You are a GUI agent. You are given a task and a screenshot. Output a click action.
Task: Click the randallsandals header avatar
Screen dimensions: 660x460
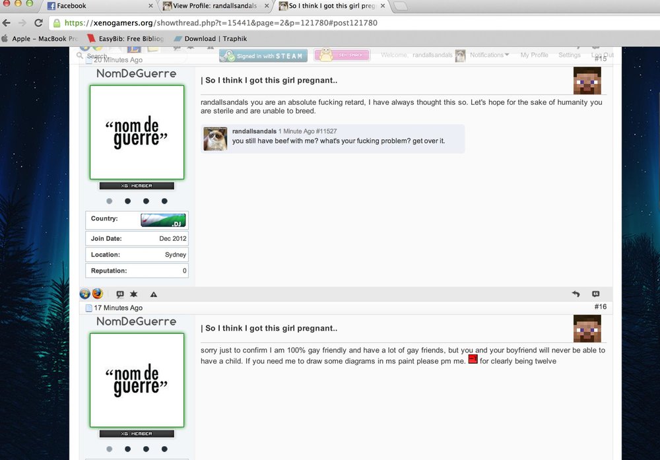(460, 55)
